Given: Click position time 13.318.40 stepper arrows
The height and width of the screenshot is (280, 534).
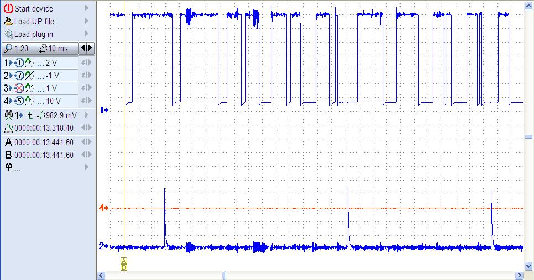Looking at the screenshot, I should pyautogui.click(x=86, y=128).
